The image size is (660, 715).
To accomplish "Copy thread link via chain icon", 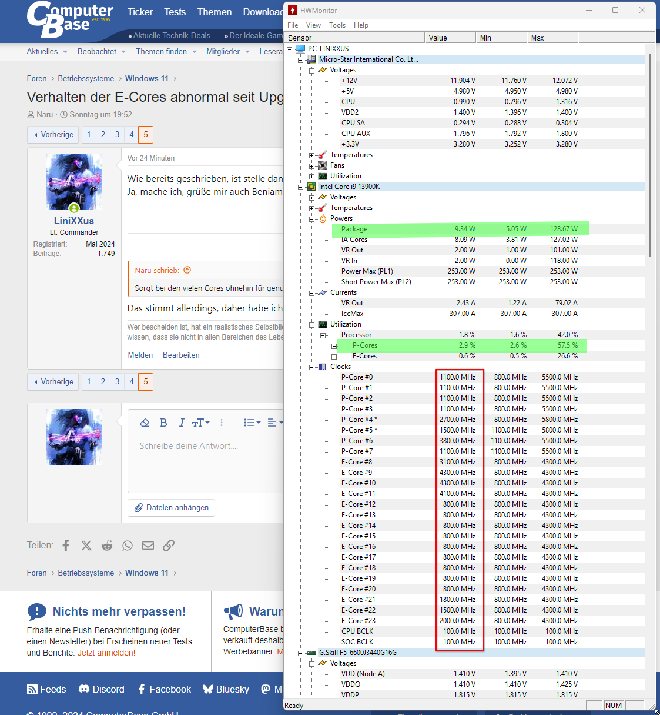I will coord(169,546).
